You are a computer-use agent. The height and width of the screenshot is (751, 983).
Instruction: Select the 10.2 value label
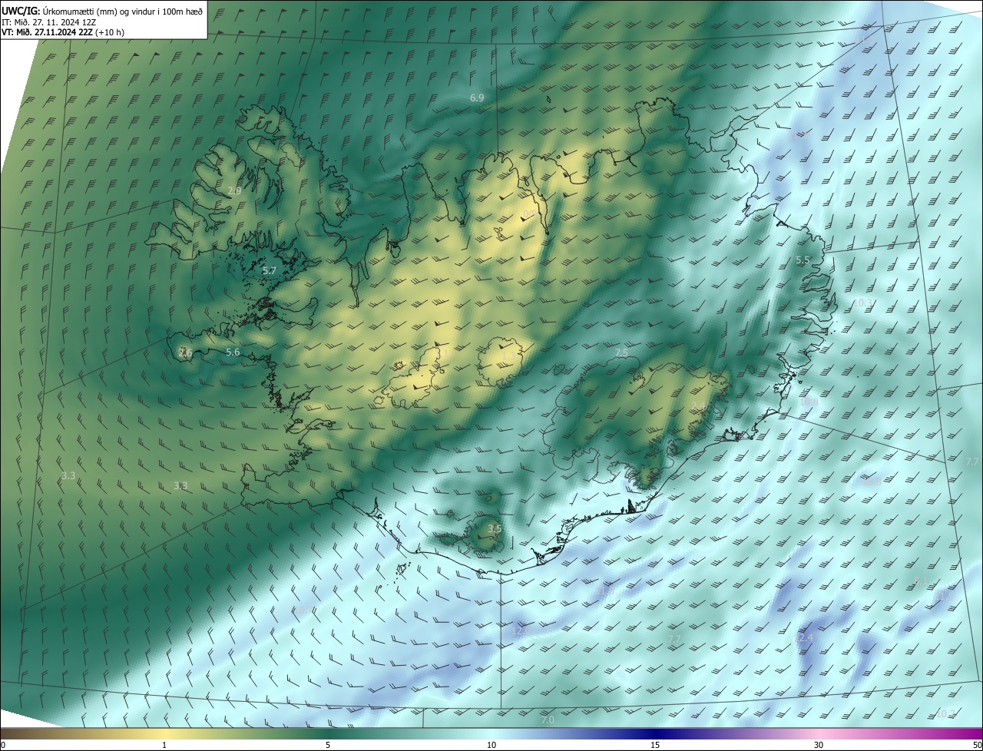coord(945,713)
